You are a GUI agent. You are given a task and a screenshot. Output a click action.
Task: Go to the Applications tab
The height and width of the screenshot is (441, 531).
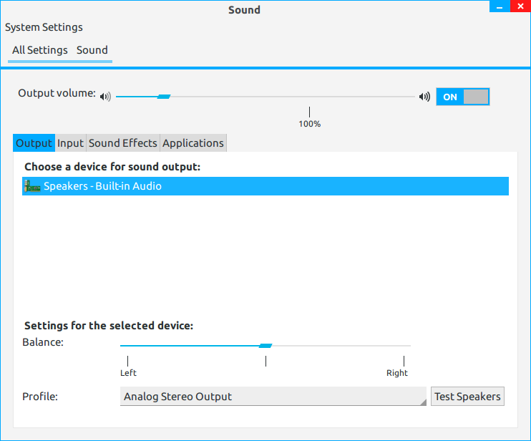pos(193,143)
